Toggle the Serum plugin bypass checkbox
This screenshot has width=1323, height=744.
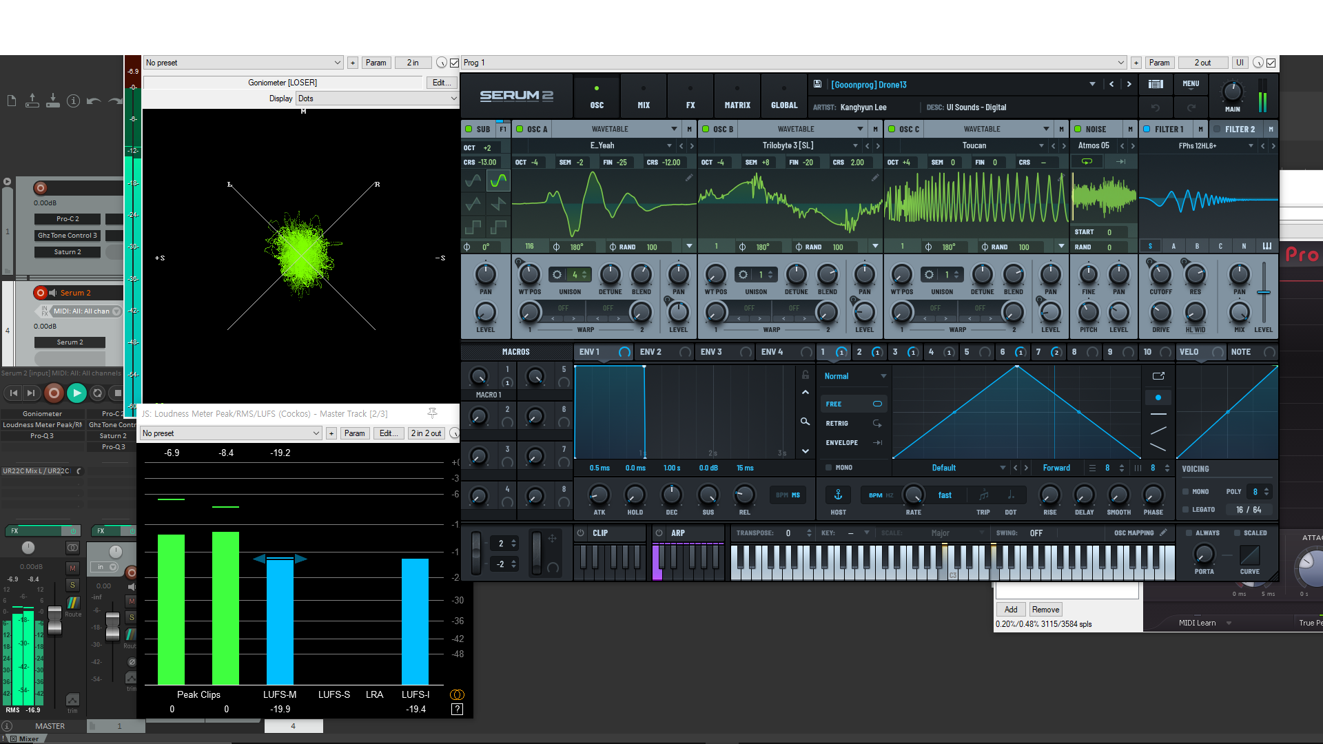[1271, 63]
